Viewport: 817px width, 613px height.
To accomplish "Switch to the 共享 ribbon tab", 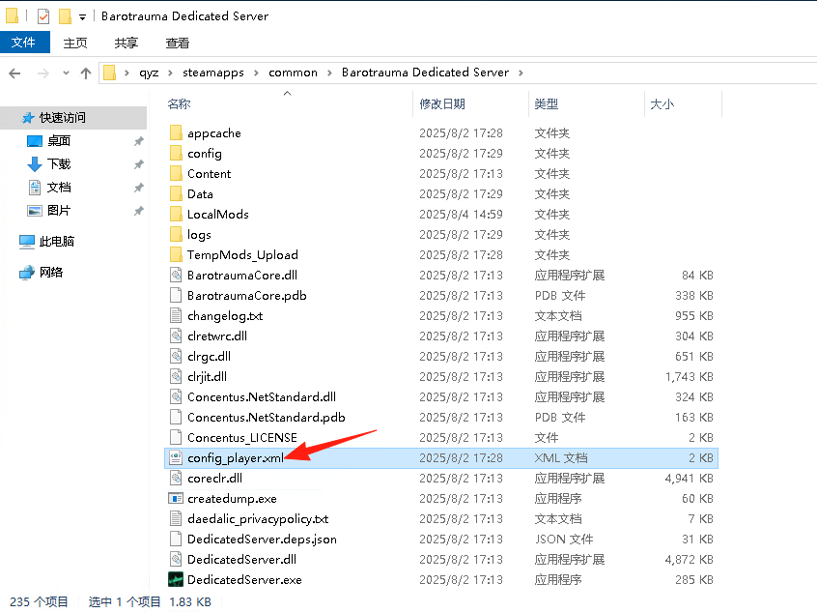I will [127, 43].
